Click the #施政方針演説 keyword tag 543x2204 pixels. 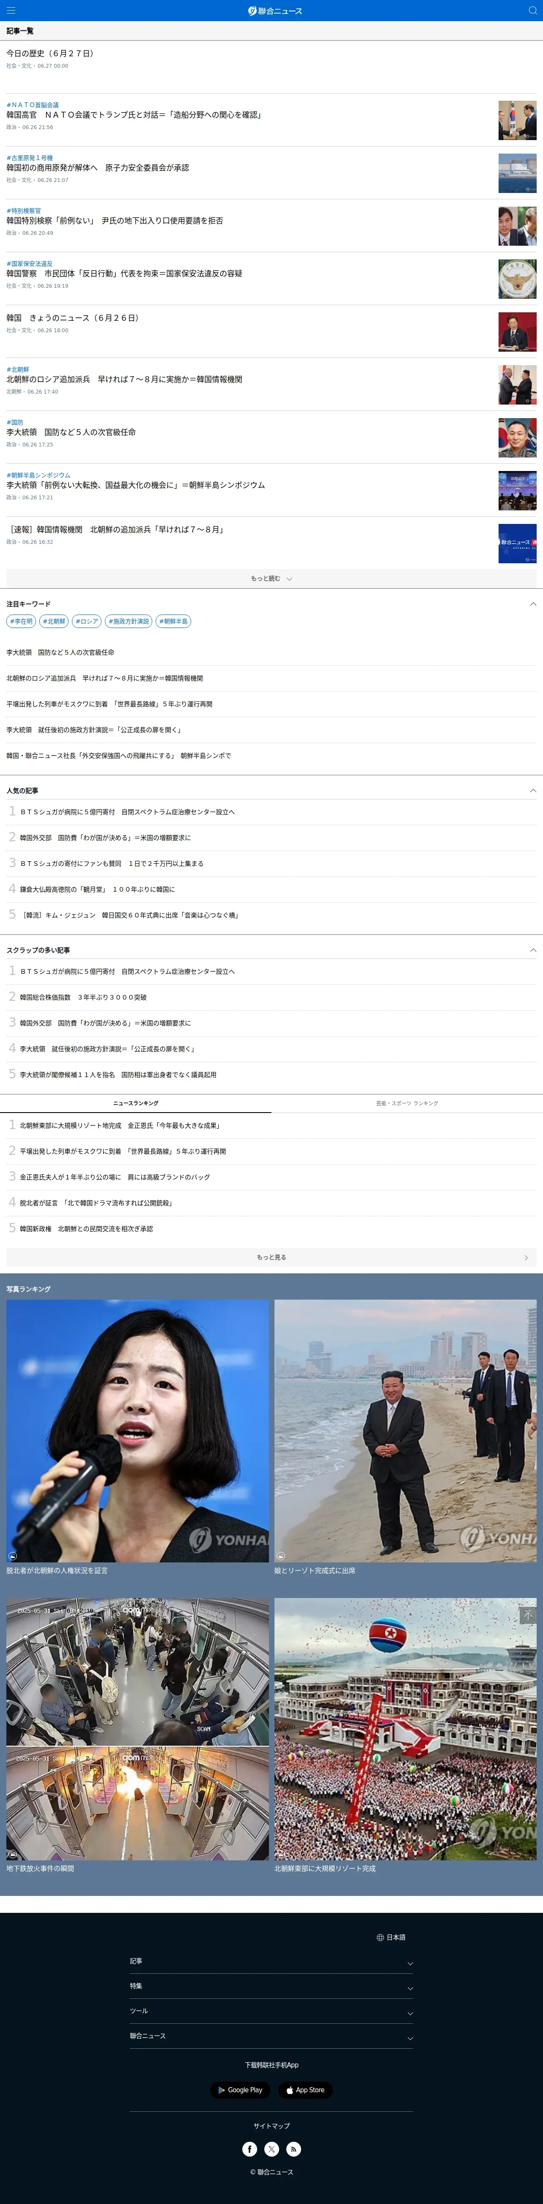pyautogui.click(x=128, y=621)
